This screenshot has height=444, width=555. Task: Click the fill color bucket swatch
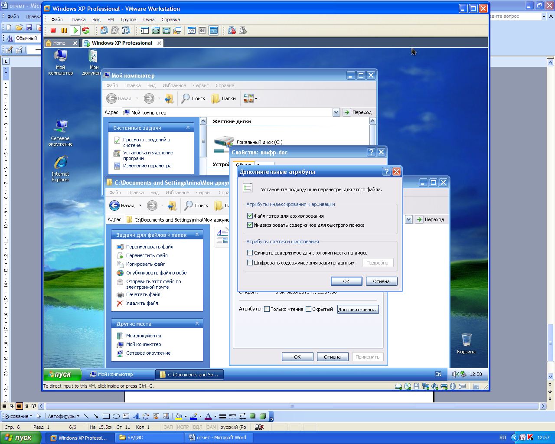[179, 416]
